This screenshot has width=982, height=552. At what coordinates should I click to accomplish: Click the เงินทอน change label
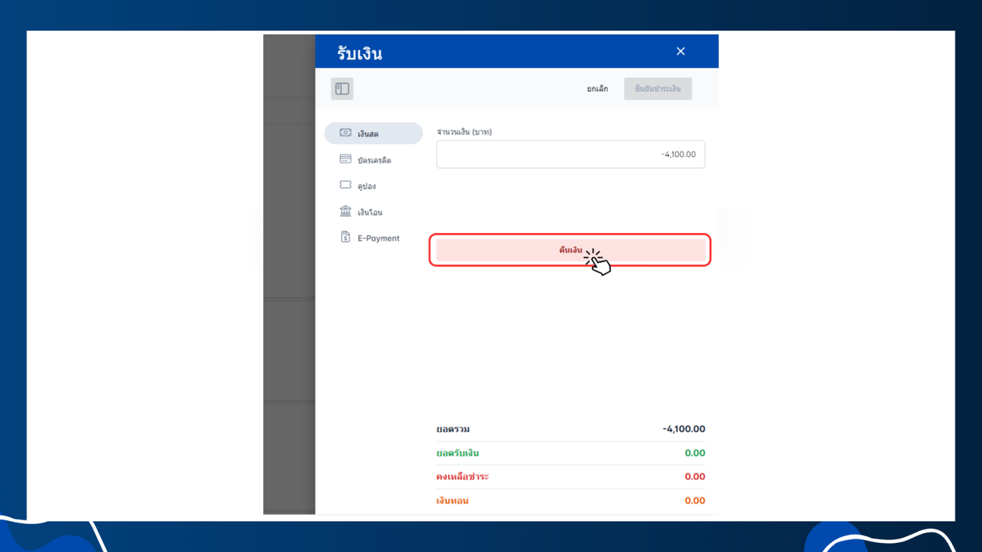[x=452, y=501]
